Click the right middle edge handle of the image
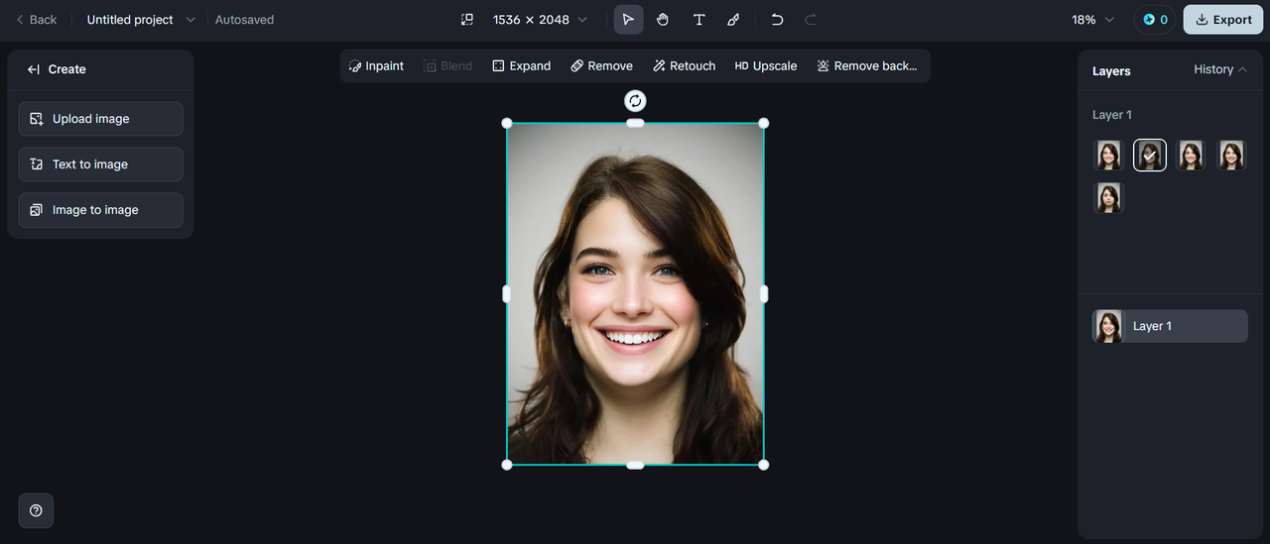1270x544 pixels. (764, 294)
